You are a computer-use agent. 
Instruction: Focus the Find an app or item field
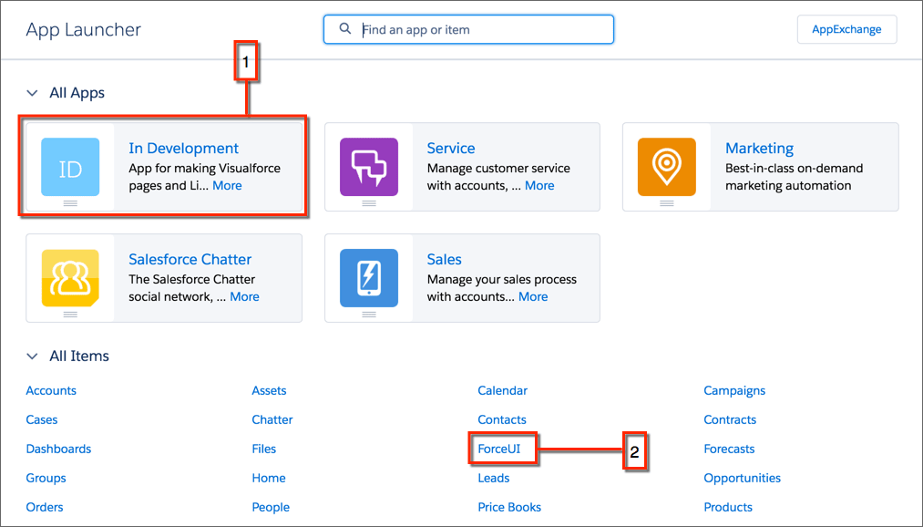tap(468, 29)
